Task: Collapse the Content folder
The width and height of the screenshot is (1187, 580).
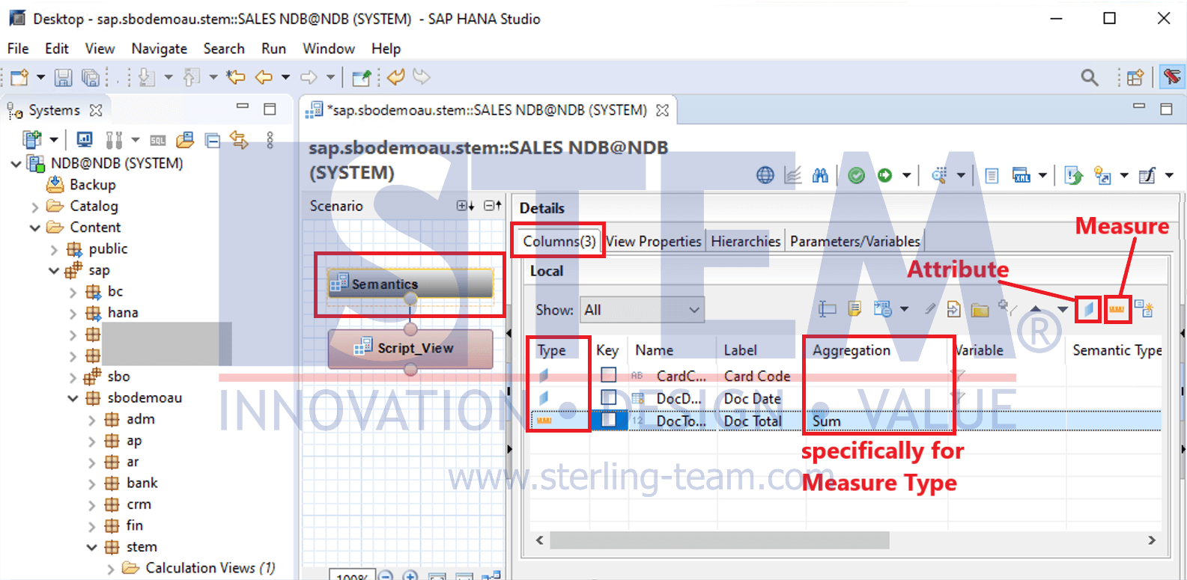Action: [x=35, y=228]
